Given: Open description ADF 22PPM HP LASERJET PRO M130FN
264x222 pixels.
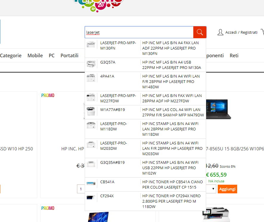Looking at the screenshot, I should pos(170,48).
